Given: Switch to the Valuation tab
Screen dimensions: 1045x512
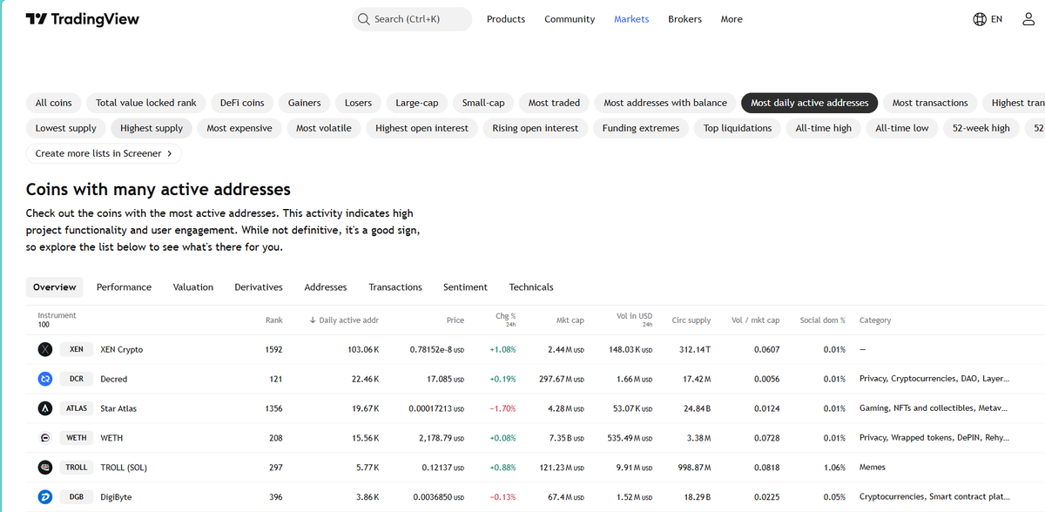Looking at the screenshot, I should tap(193, 286).
